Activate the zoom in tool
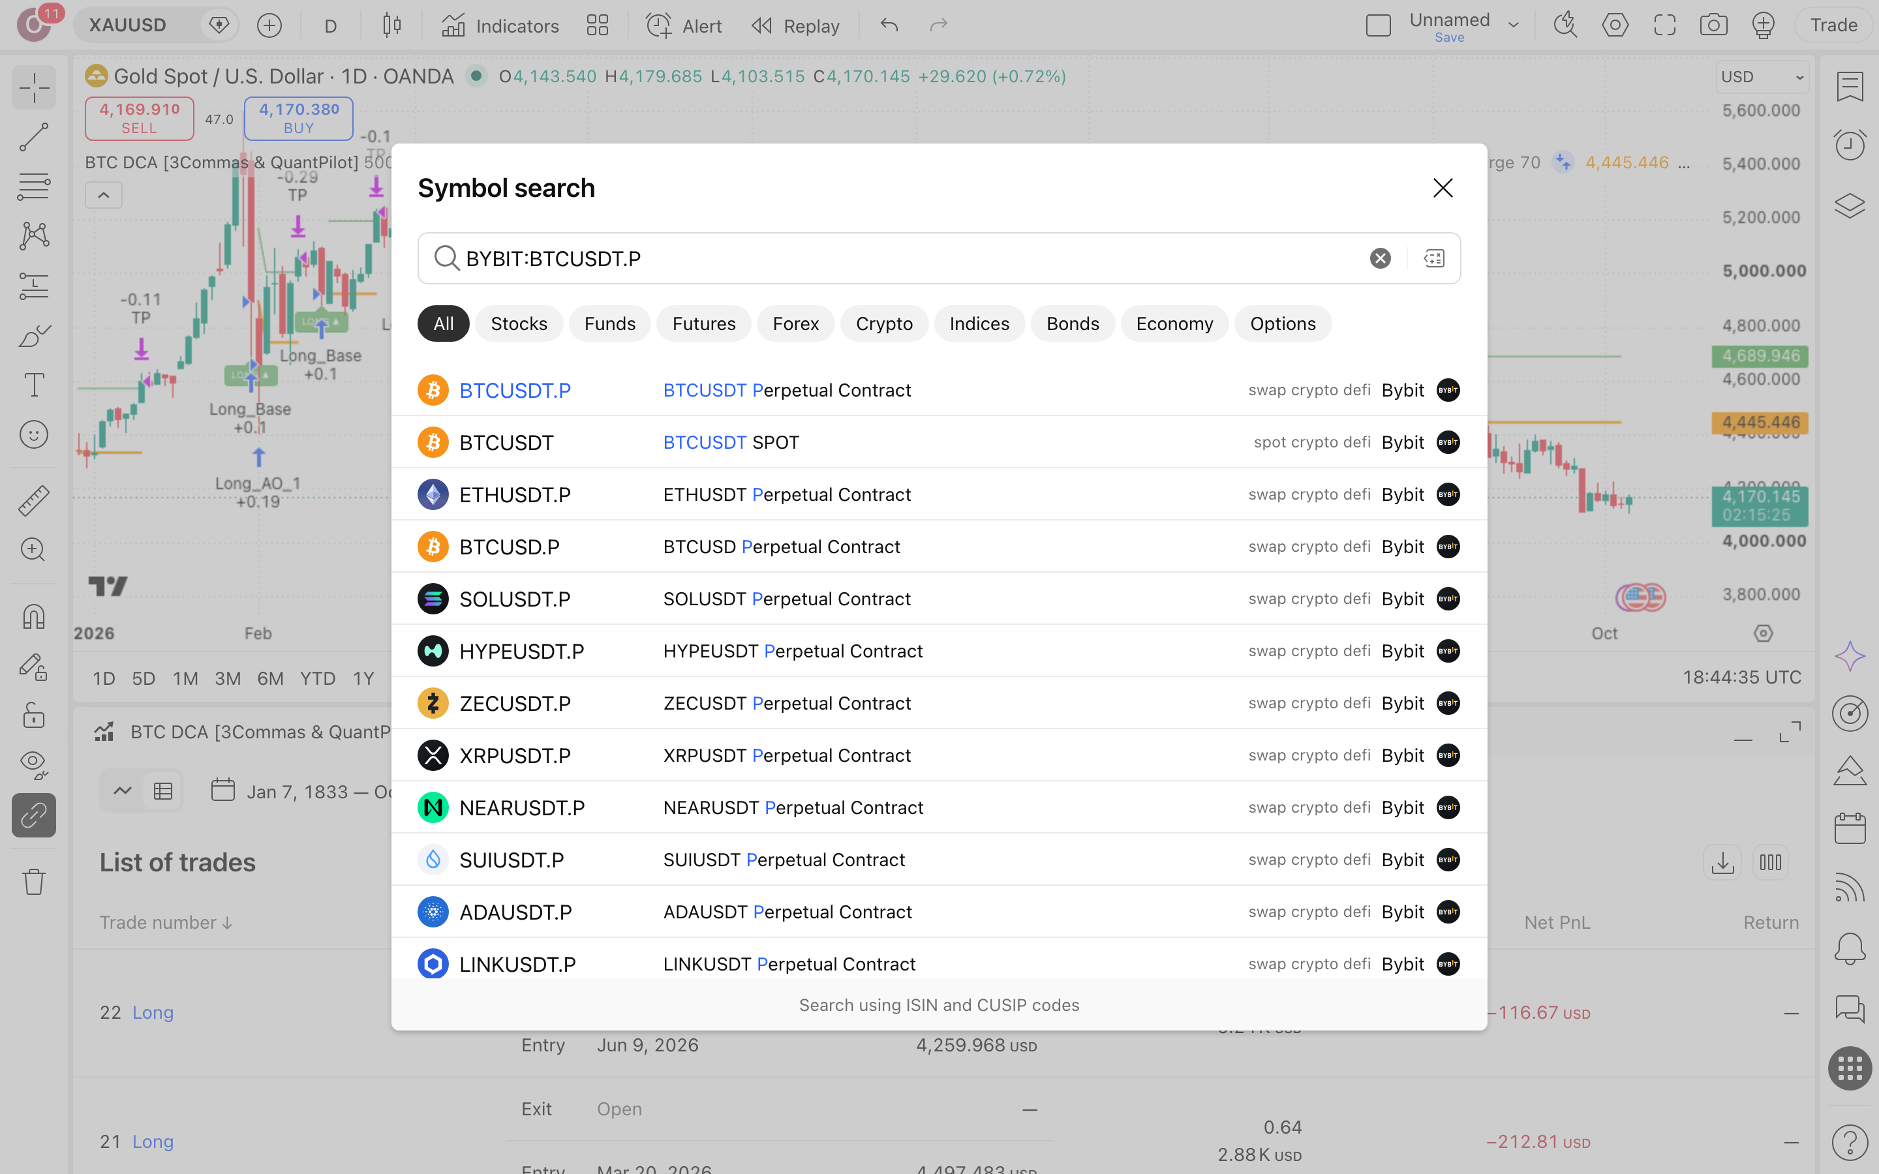Screen dimensions: 1879x1174 coord(33,550)
